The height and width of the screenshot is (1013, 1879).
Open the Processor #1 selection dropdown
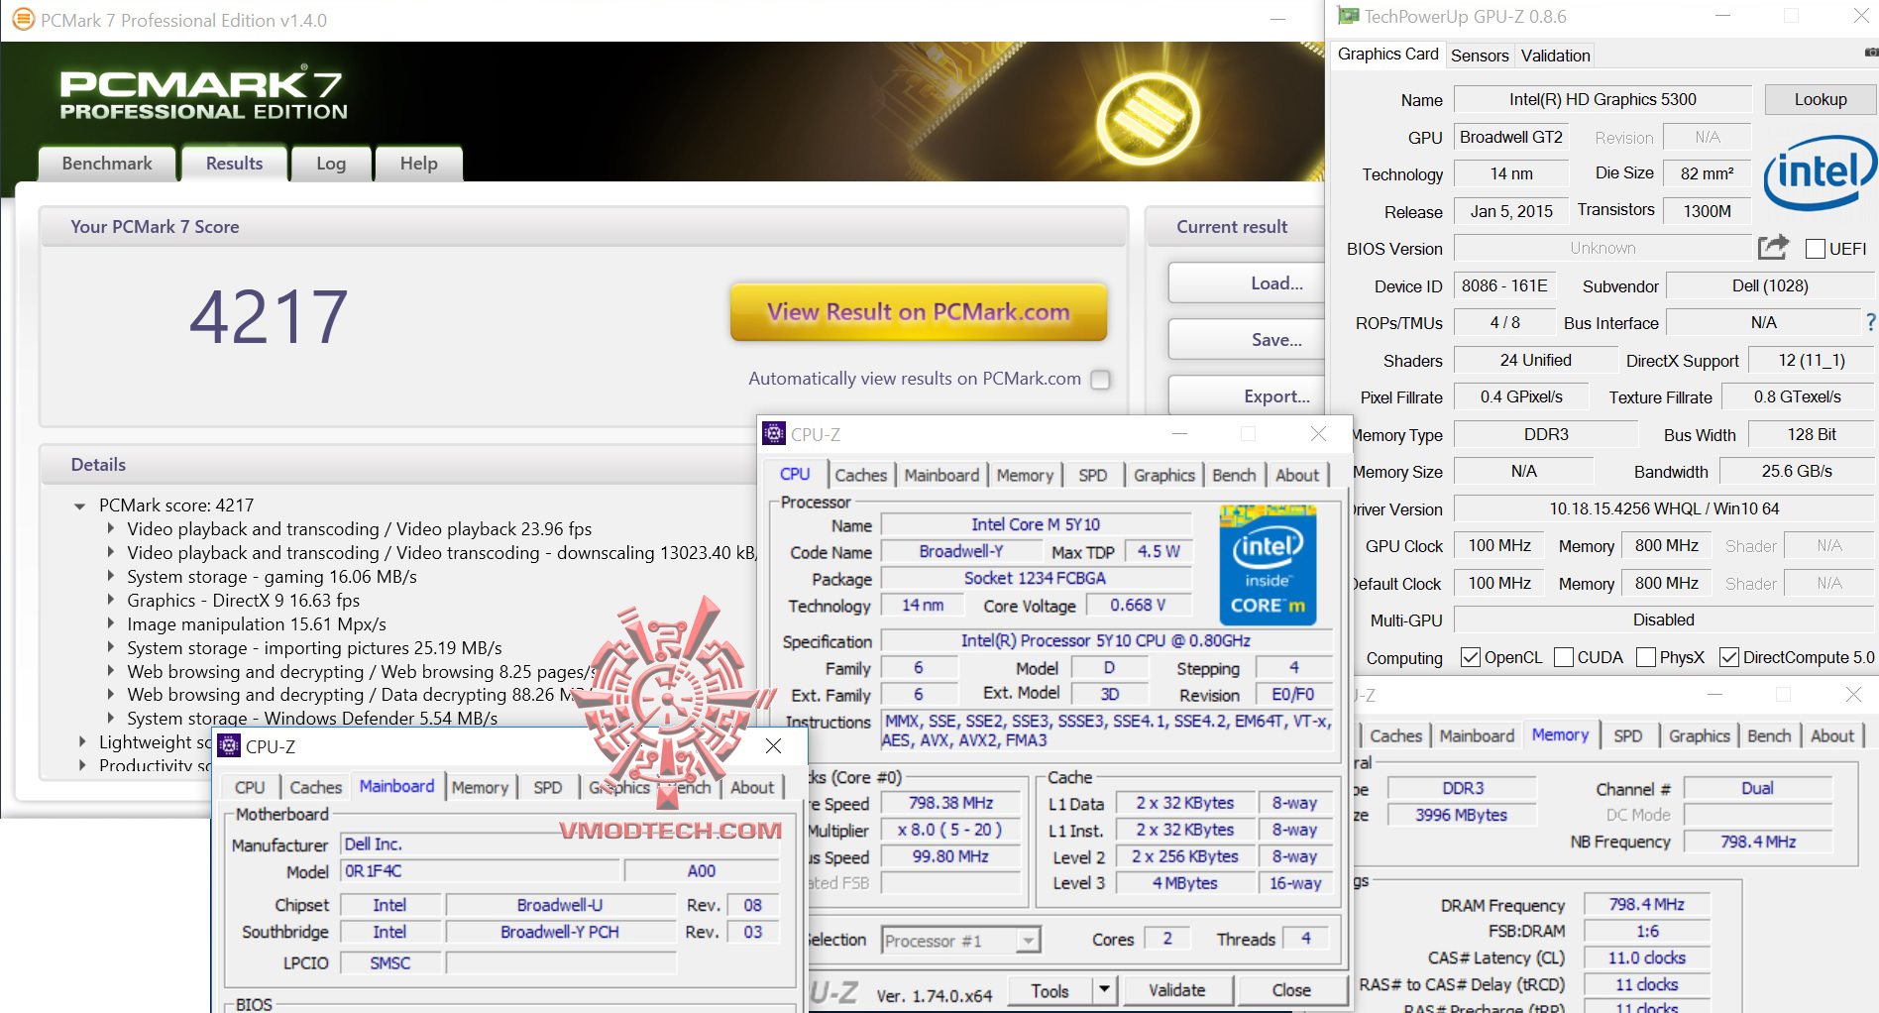coord(1029,940)
